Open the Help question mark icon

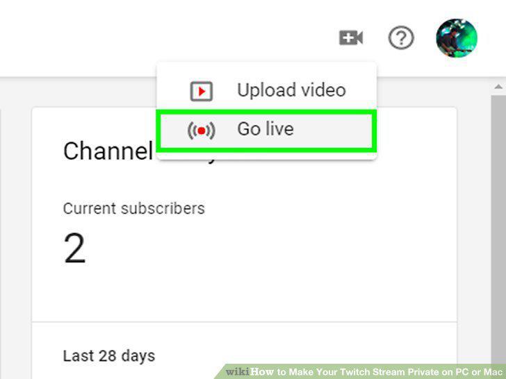click(x=401, y=38)
